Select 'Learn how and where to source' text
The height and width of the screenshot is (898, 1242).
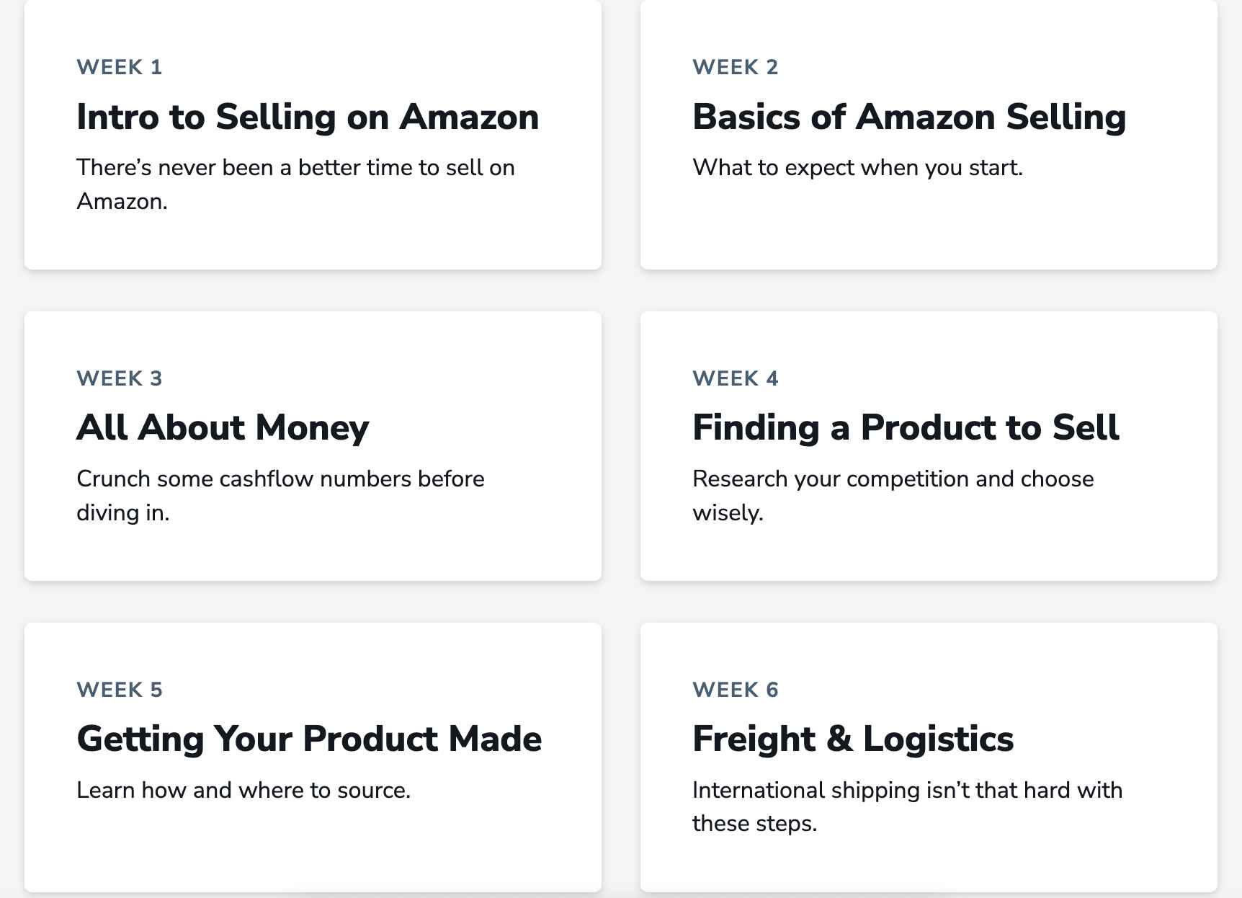pyautogui.click(x=244, y=790)
